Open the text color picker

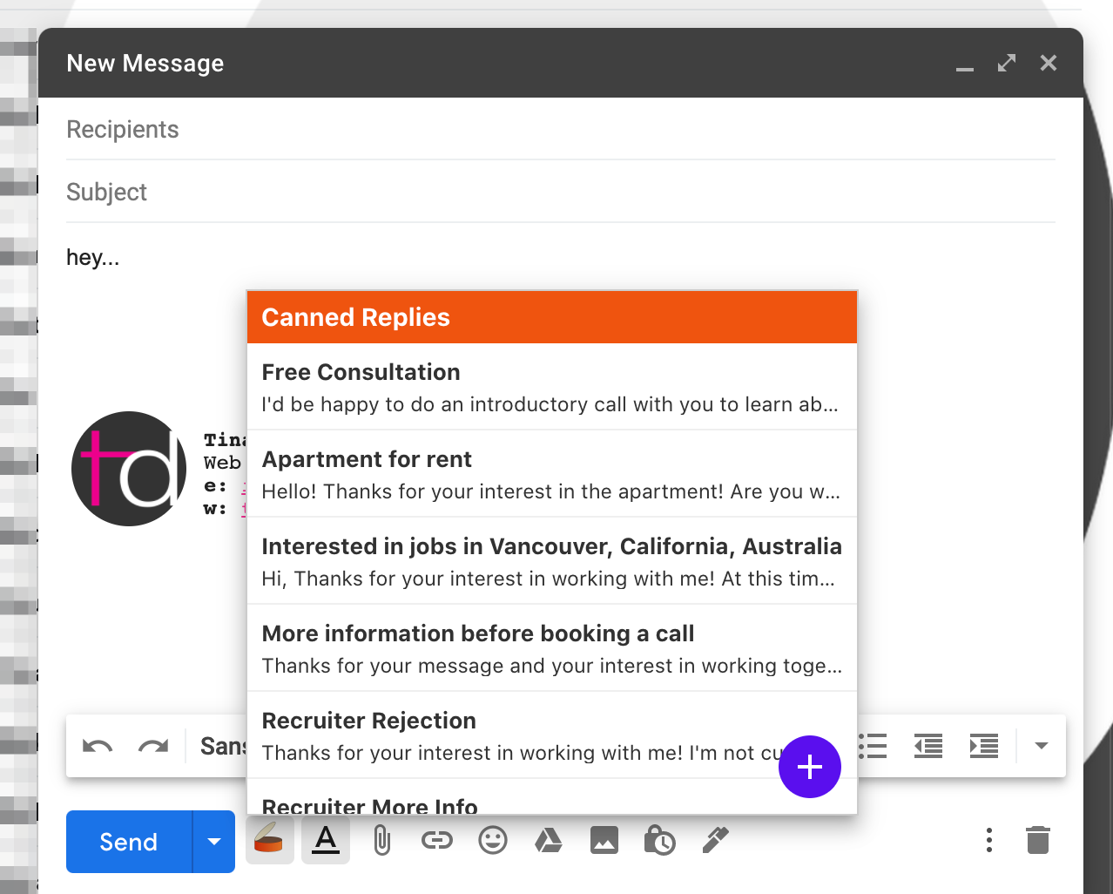pos(325,840)
